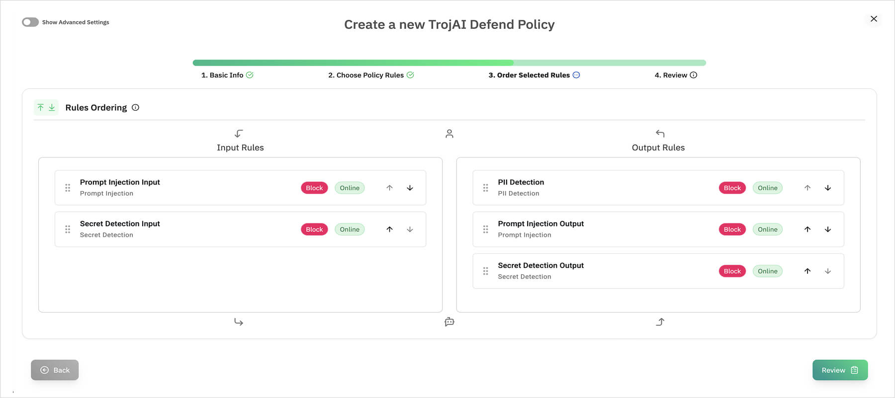Select the Secret Detection Output rule title
Image resolution: width=895 pixels, height=398 pixels.
(541, 265)
